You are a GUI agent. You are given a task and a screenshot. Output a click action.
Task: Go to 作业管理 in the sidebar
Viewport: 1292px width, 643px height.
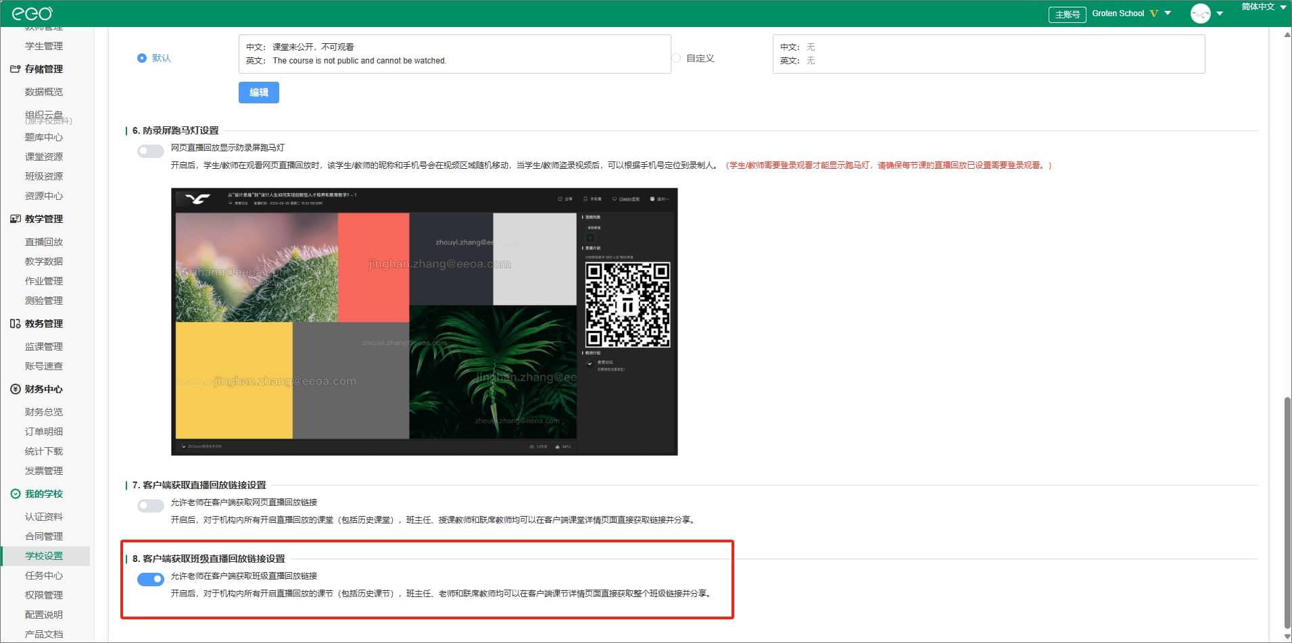[x=44, y=281]
